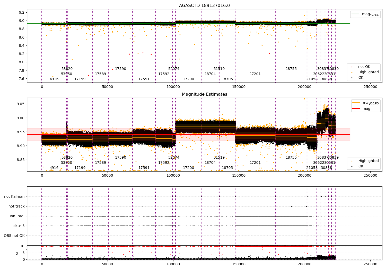Click obsid label 17200 in Magnitude Estimates plot
386x270 pixels.
click(189, 168)
